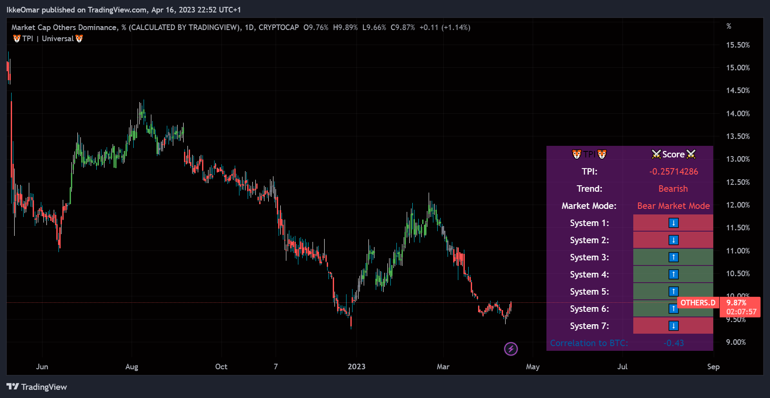Click the tiger emoji left of TPI legend
Viewport: 770px width, 398px height.
tap(17, 39)
